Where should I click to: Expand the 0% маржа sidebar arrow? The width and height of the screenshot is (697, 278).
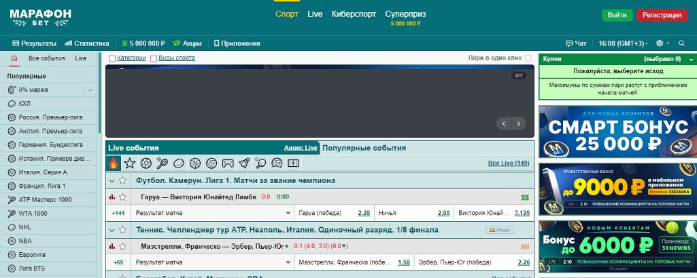tap(90, 90)
